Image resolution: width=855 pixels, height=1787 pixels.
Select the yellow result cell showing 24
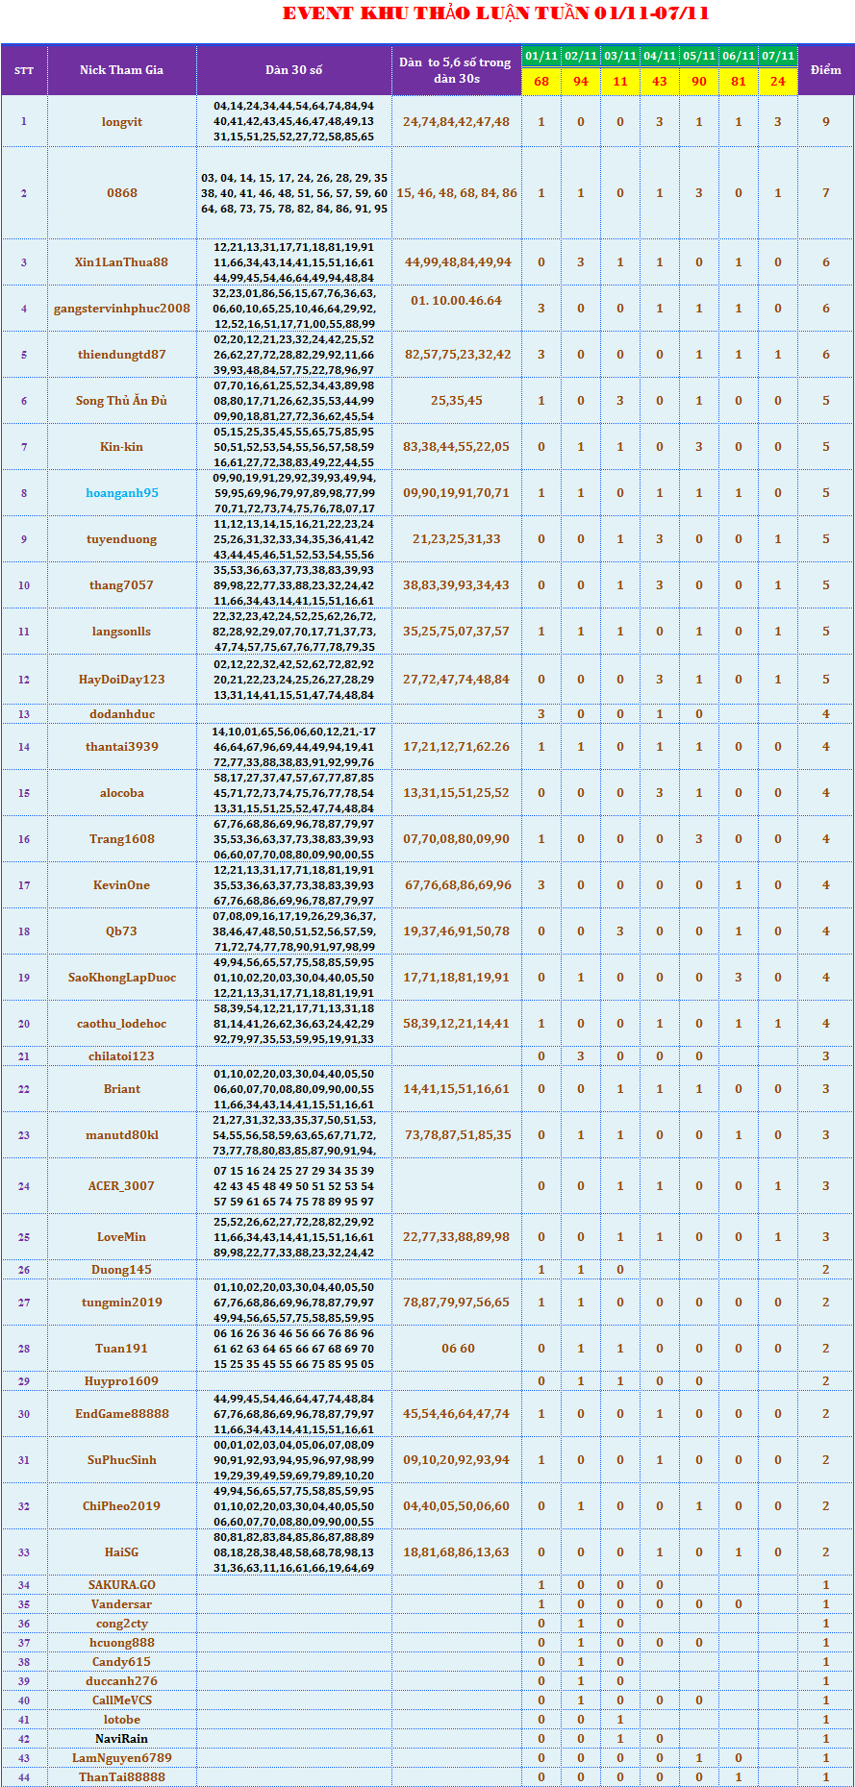777,82
